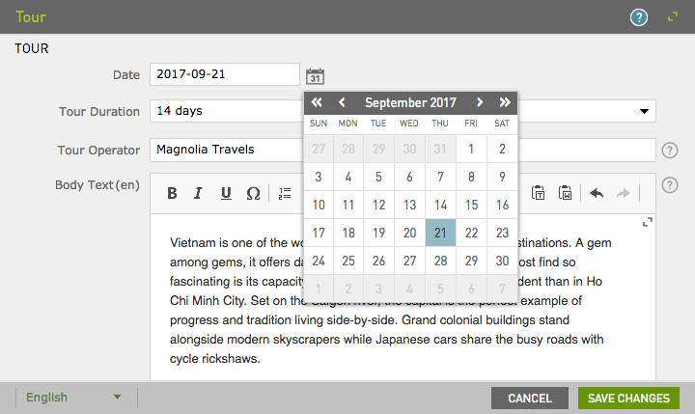Apply italic formatting in editor toolbar
This screenshot has width=695, height=414.
pos(198,193)
